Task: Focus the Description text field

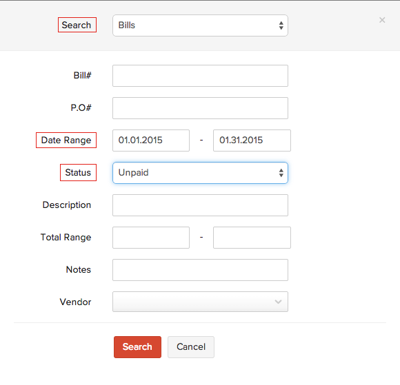Action: click(x=200, y=205)
